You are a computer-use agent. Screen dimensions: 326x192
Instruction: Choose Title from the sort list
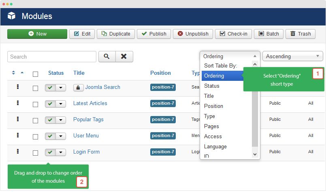[209, 96]
